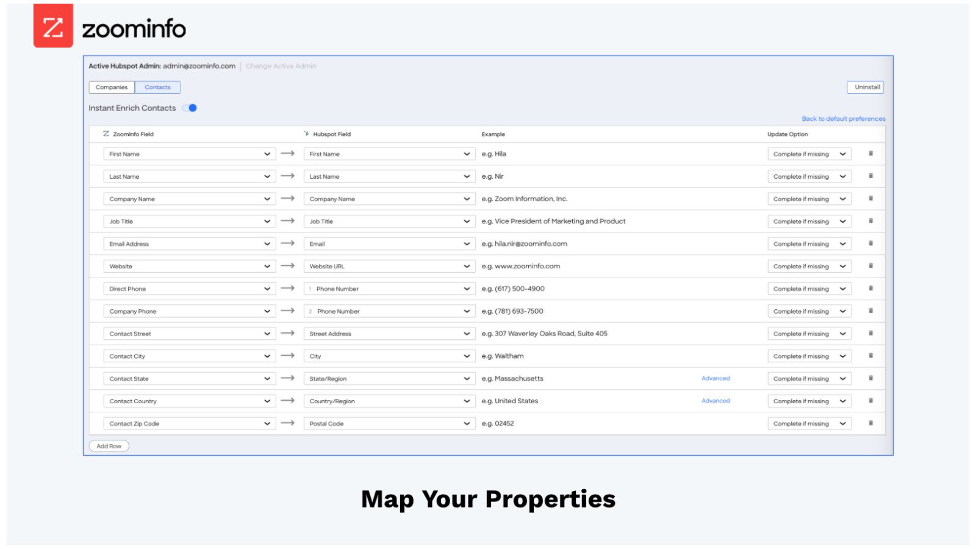Delete the Contact Street mapping row
This screenshot has width=976, height=549.
[x=870, y=334]
